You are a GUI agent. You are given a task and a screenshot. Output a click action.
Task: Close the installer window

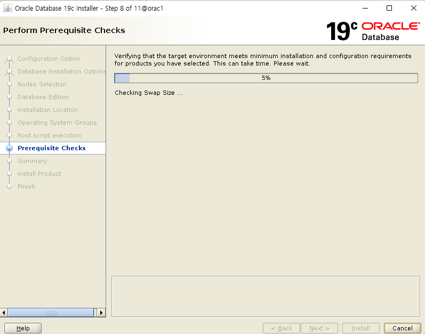coord(414,8)
